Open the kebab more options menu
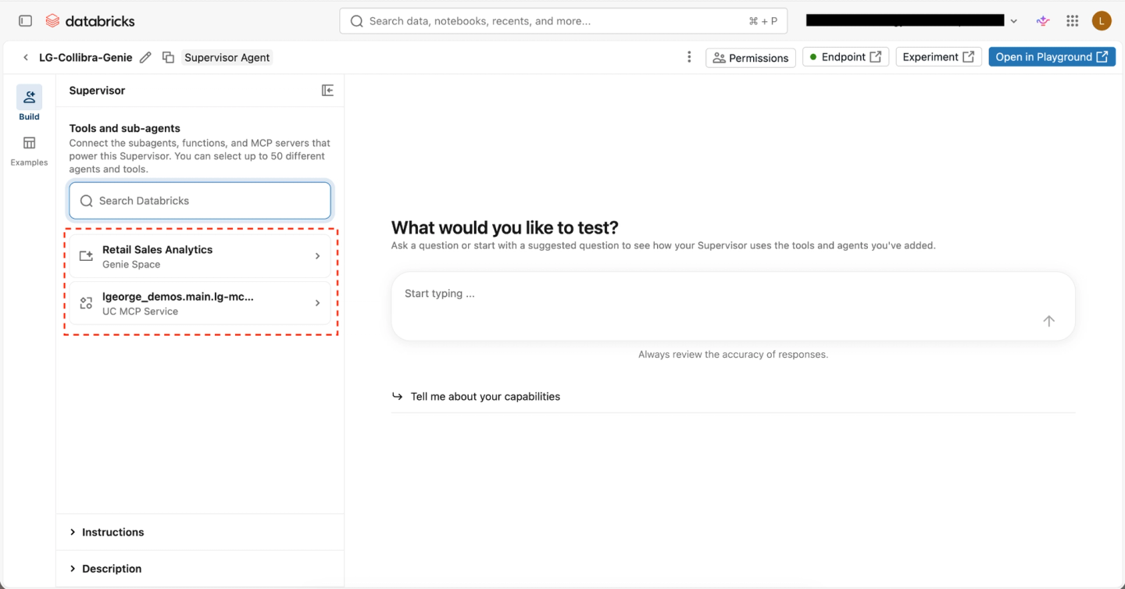Screen dimensions: 1125x589 tap(689, 57)
